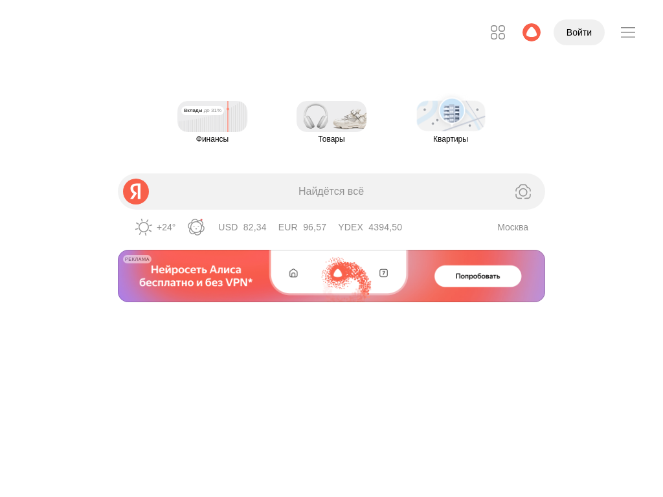
Task: Click the Войти login button
Action: pyautogui.click(x=579, y=32)
